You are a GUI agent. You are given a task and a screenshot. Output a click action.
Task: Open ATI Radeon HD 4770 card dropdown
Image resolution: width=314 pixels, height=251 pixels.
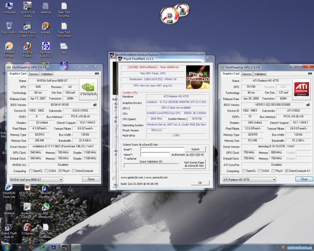click(x=249, y=180)
